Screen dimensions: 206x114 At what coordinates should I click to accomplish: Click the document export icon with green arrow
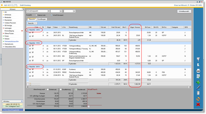(x=198, y=76)
